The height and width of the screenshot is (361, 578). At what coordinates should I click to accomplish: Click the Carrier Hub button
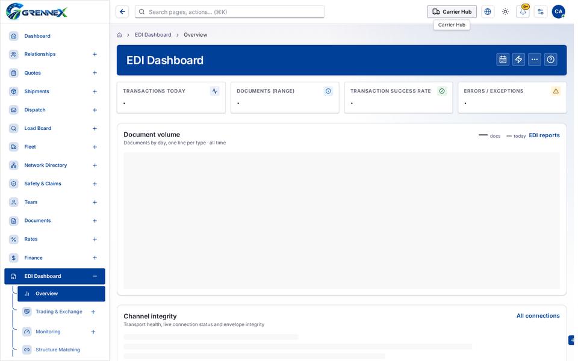pos(452,12)
